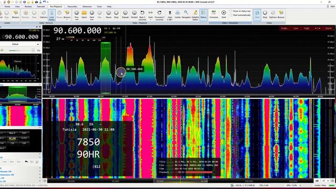Open the Schedule dialog

(x=214, y=14)
